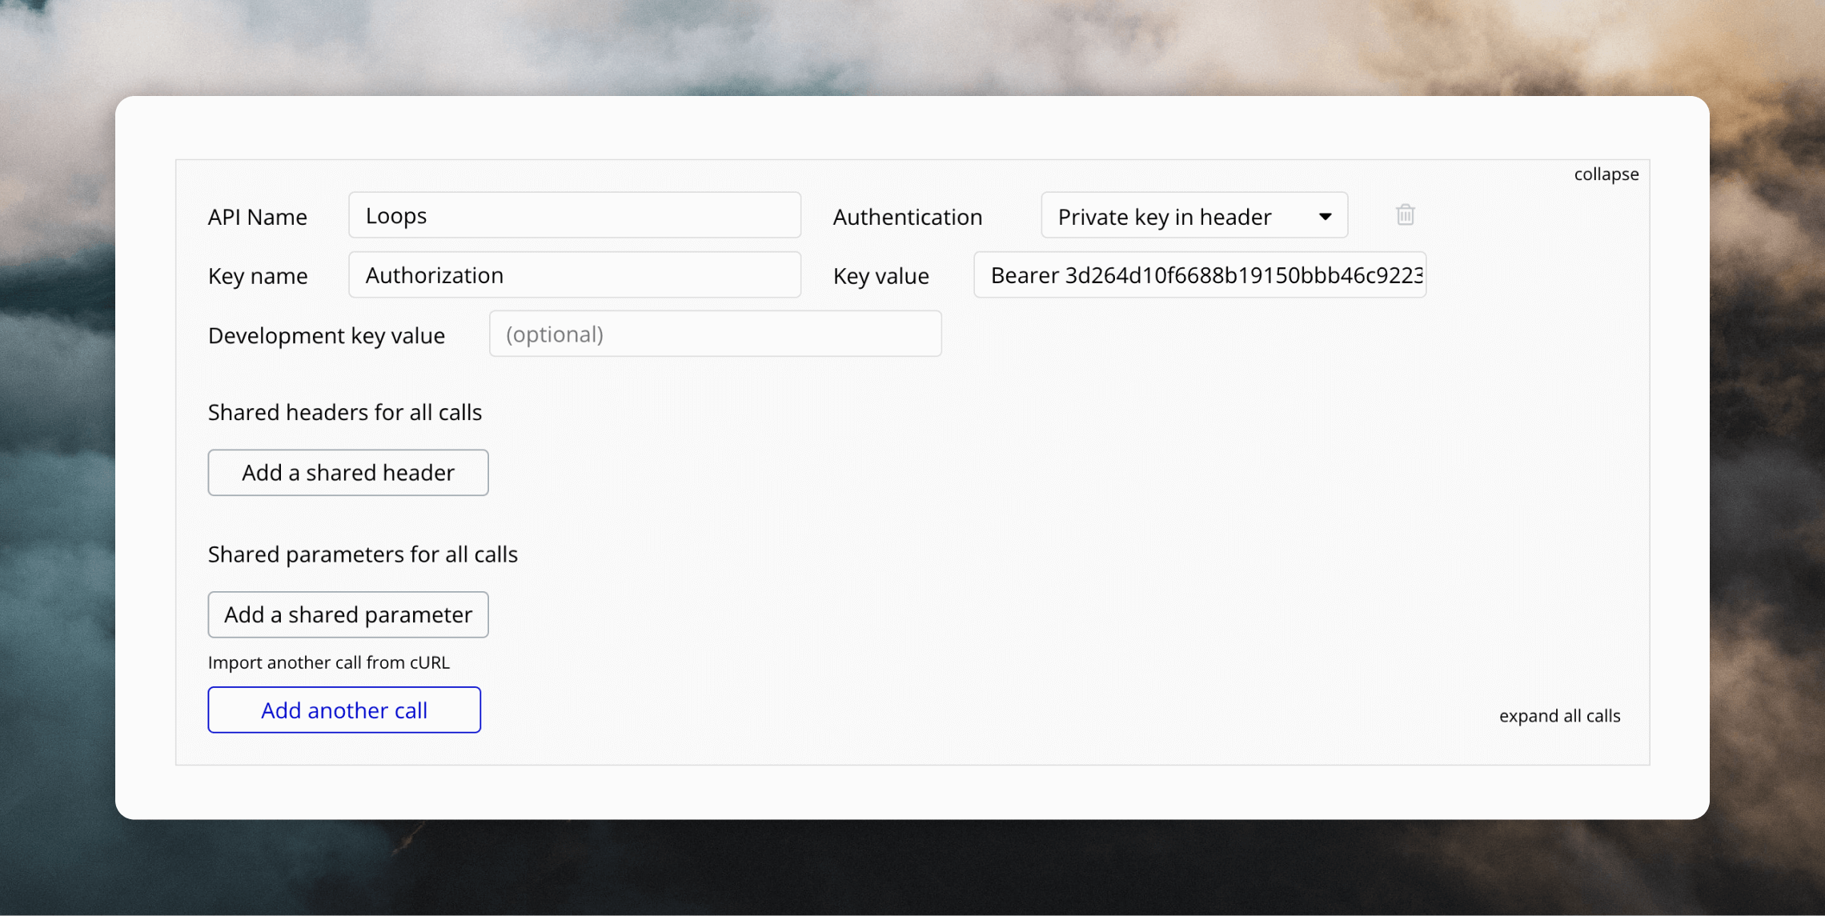1825x916 pixels.
Task: Click the Key name label
Action: (258, 277)
